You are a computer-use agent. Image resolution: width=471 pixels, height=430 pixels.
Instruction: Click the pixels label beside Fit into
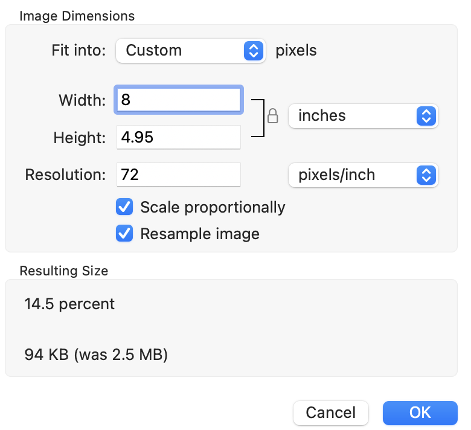[296, 51]
